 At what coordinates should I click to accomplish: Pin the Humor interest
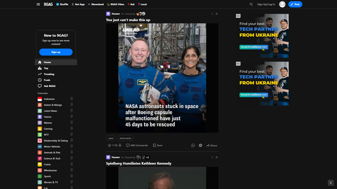[72, 116]
